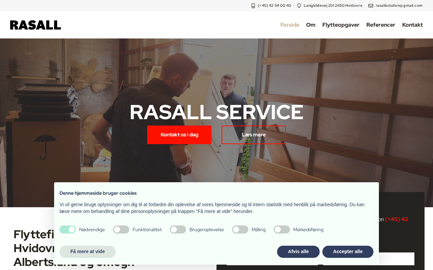Click the phone icon in top bar

[253, 6]
